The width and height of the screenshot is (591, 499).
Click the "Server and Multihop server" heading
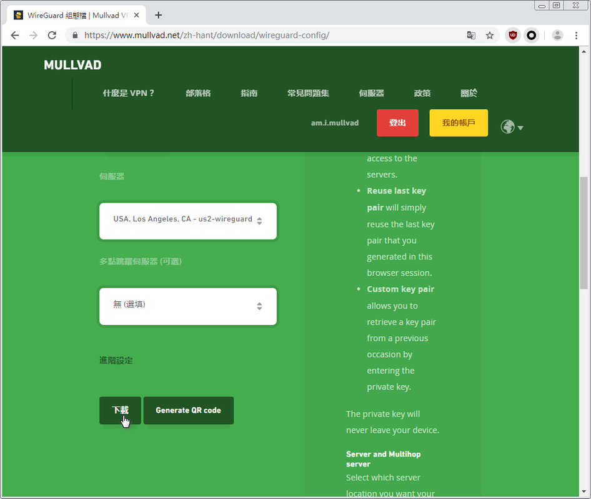tap(384, 458)
